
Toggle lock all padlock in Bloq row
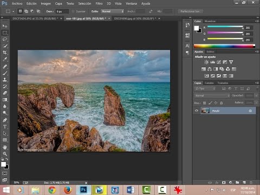[x=222, y=103]
